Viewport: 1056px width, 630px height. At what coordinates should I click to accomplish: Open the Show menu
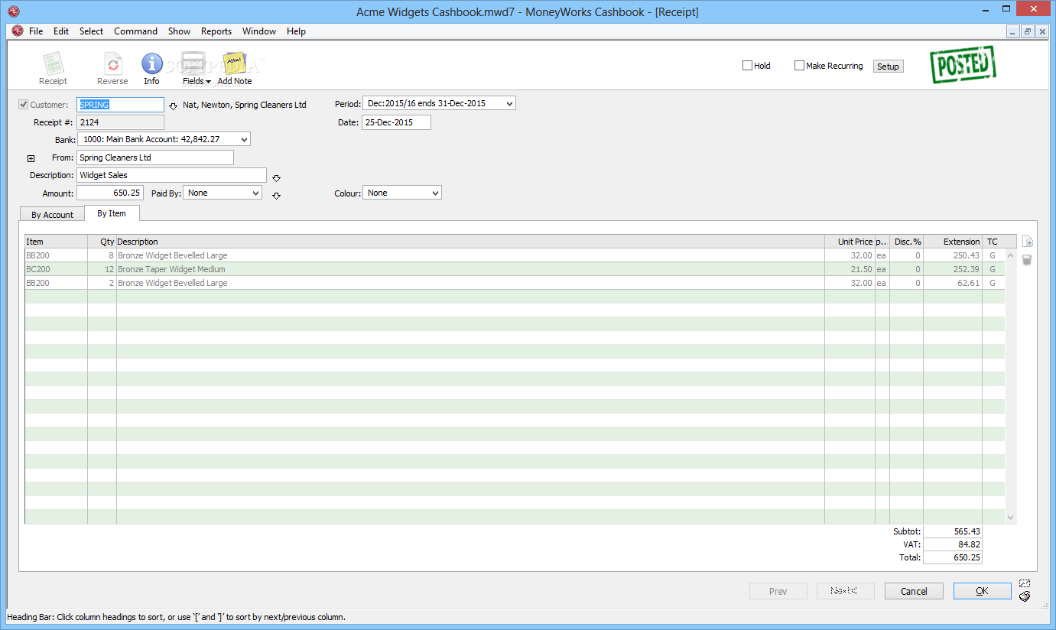(179, 31)
